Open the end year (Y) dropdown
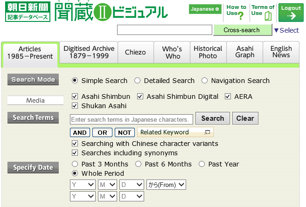 [x=83, y=196]
